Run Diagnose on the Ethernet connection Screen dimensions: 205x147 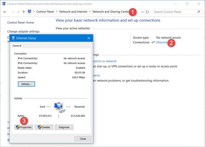pos(64,127)
